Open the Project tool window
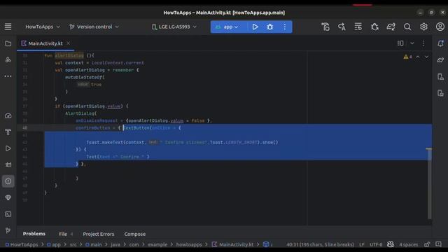This screenshot has height=252, width=448. click(8, 43)
